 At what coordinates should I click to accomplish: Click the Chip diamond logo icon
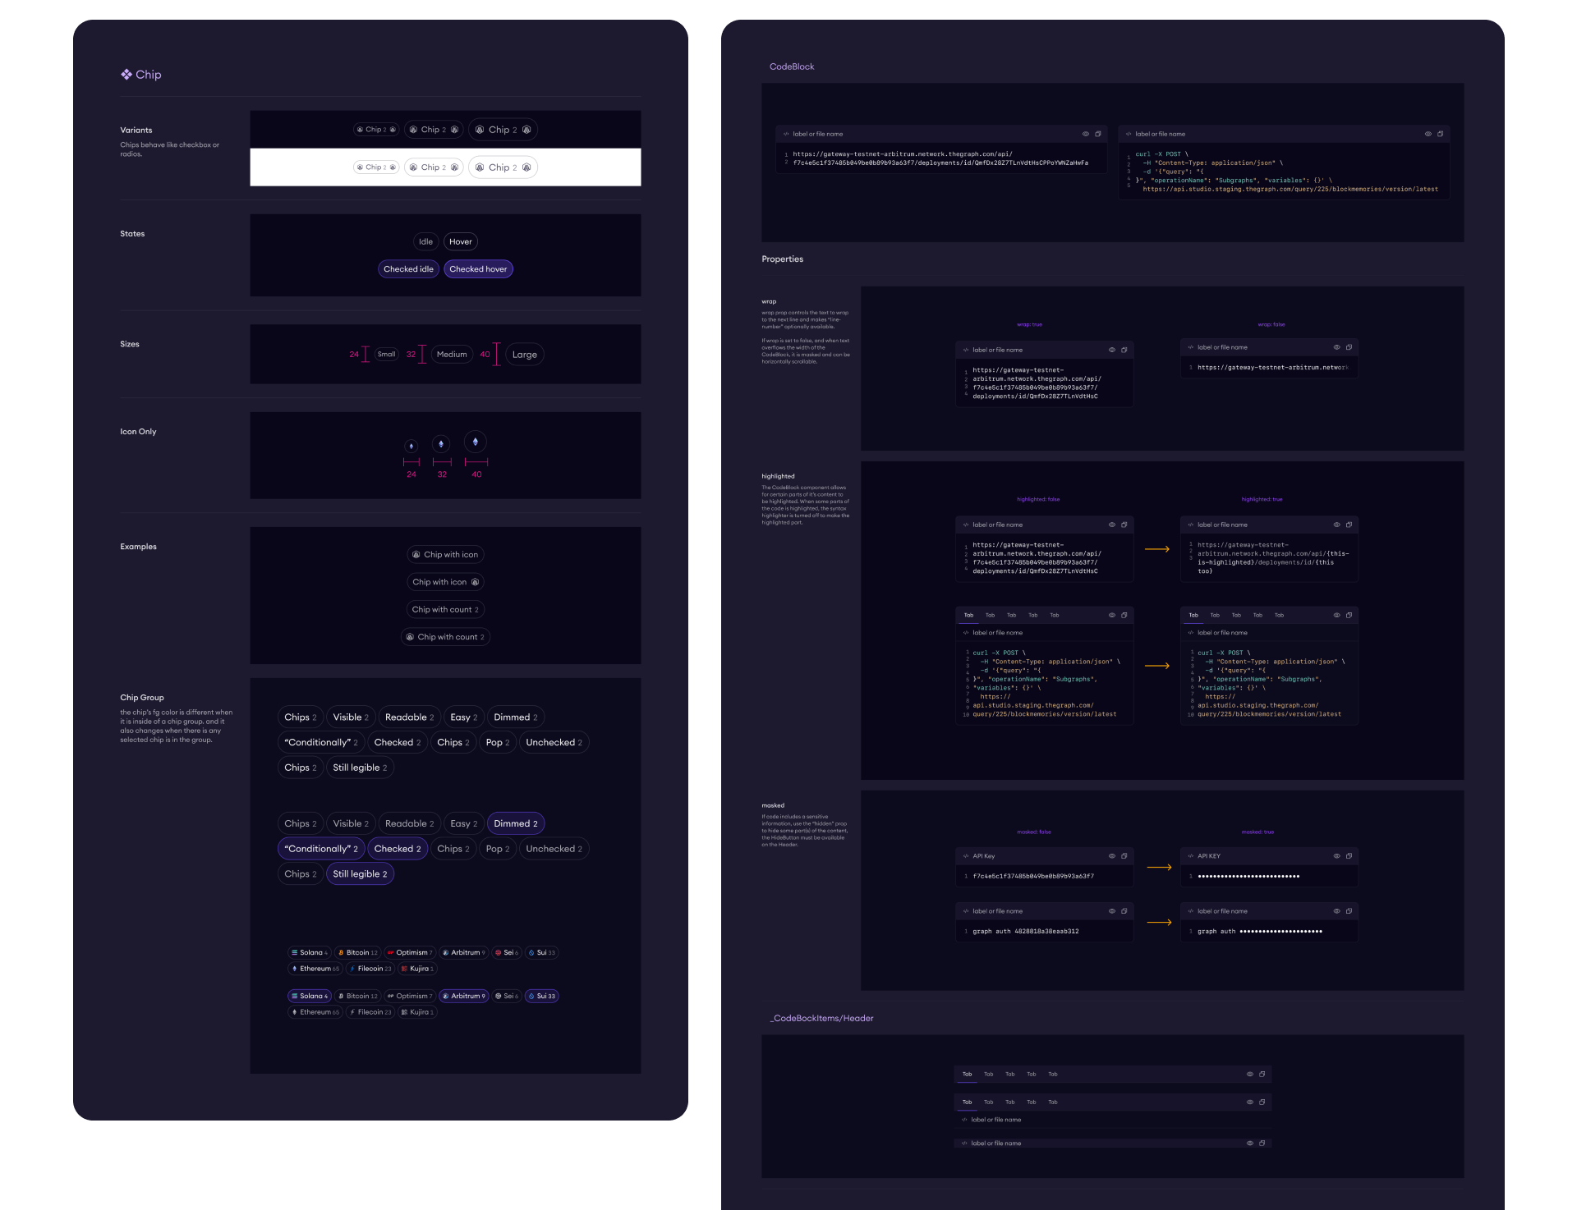coord(126,74)
